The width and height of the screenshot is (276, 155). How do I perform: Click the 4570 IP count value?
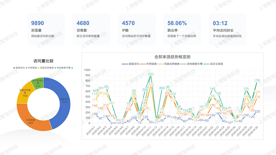128,23
